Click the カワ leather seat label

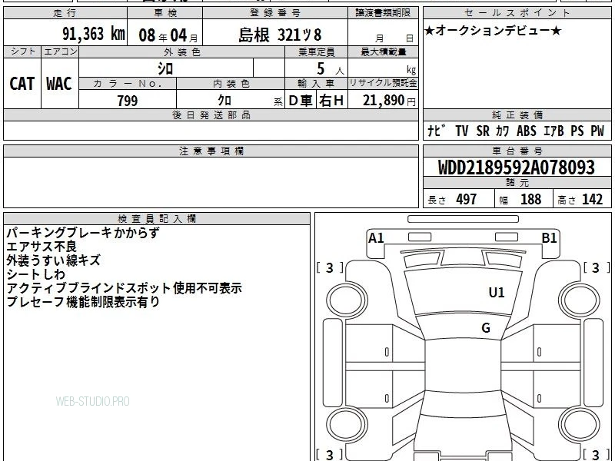pos(503,131)
